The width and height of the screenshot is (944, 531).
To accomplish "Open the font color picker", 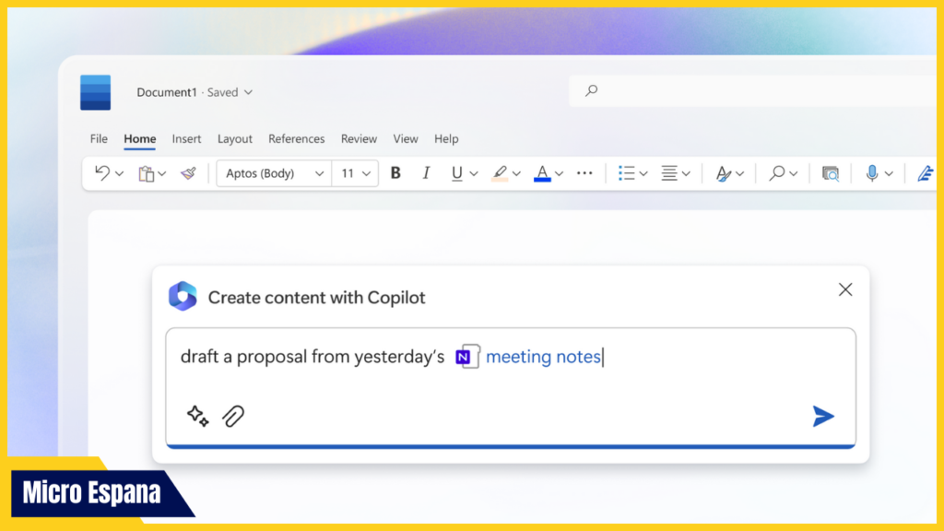I will click(x=542, y=172).
